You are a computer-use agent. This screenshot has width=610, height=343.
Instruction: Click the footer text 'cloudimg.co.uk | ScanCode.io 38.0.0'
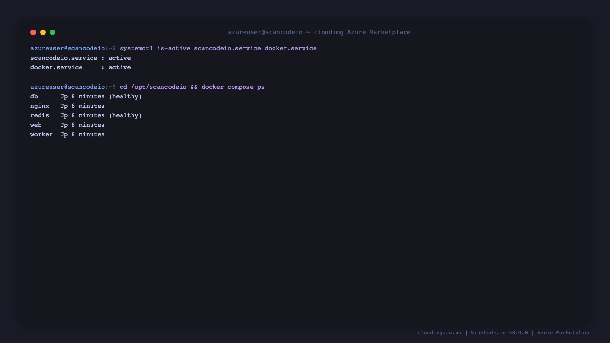tap(473, 333)
